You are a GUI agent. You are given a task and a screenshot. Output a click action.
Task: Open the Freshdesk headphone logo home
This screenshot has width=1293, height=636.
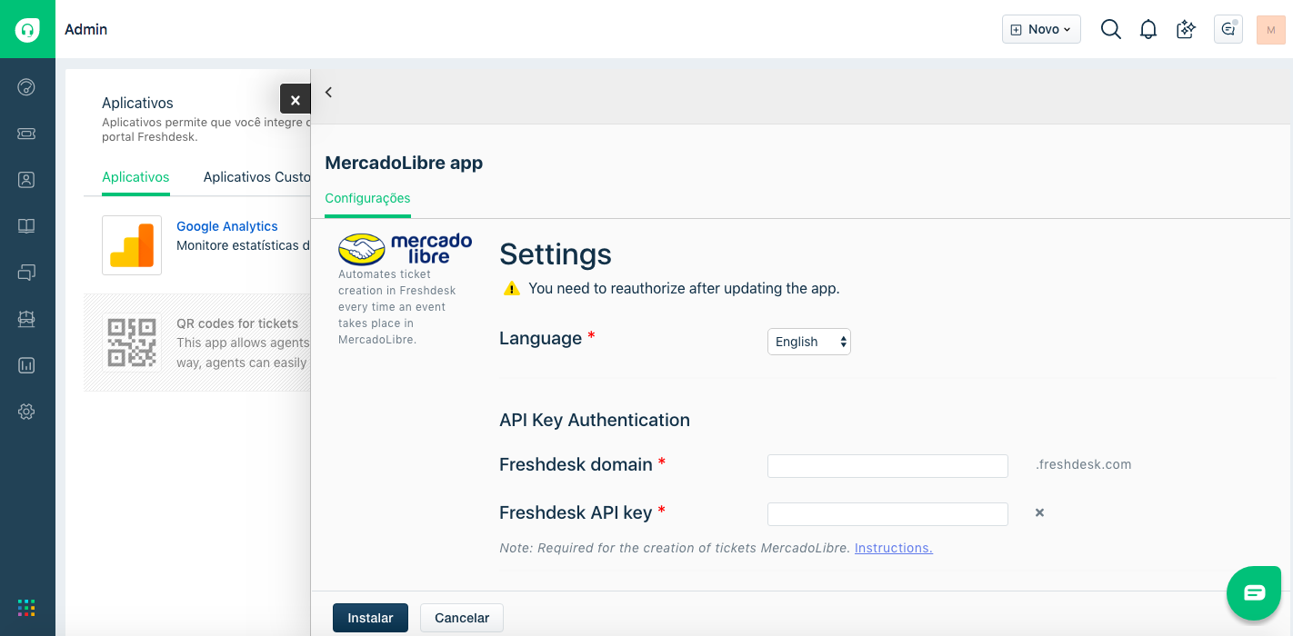click(x=27, y=29)
